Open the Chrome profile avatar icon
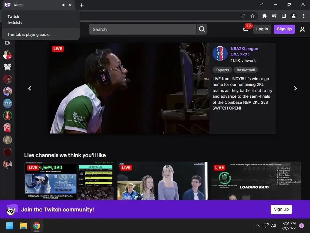The image size is (310, 233). [294, 16]
